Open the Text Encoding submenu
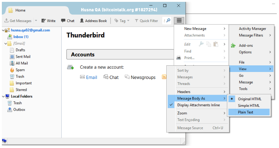This screenshot has width=279, height=148. [x=198, y=120]
